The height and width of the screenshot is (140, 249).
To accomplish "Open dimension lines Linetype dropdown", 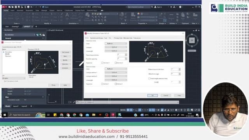I will [x=116, y=47].
